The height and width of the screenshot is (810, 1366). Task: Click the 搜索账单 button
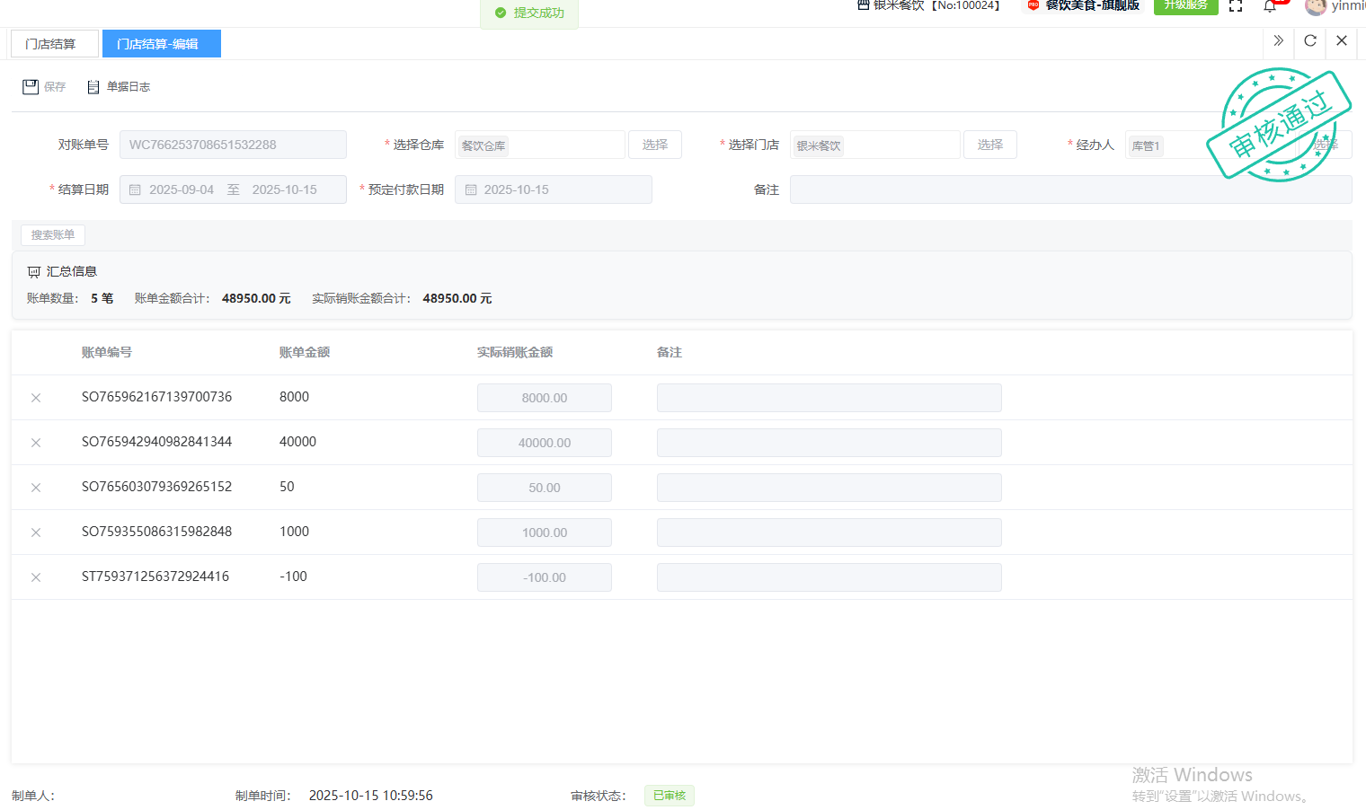point(53,235)
